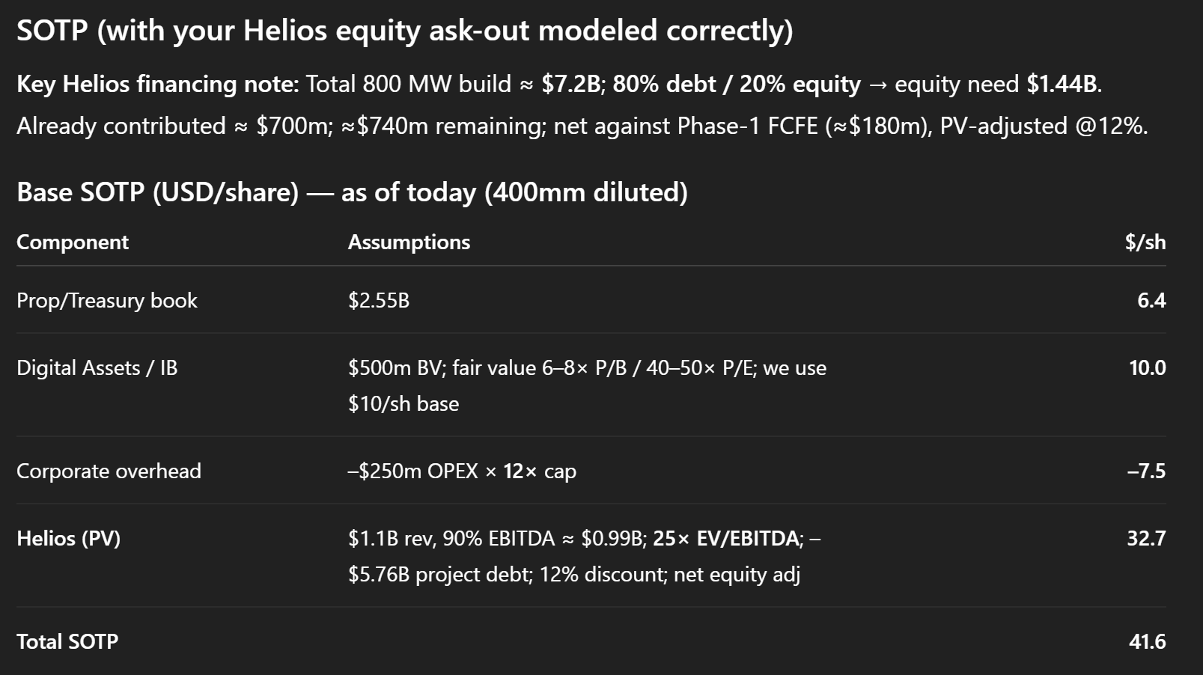The image size is (1203, 675).
Task: Click the –$250m OPEX × 12× cap cell
Action: point(462,471)
